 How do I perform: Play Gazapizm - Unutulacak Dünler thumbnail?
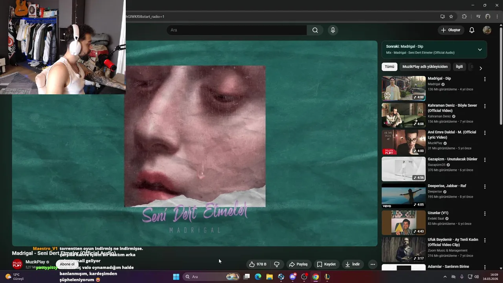pyautogui.click(x=404, y=169)
